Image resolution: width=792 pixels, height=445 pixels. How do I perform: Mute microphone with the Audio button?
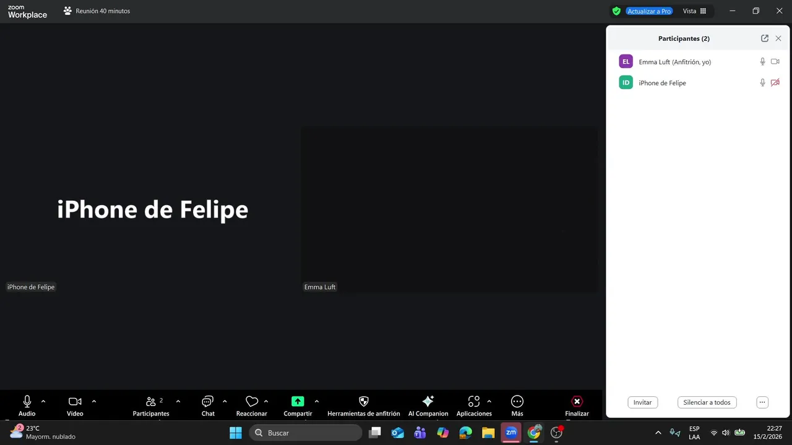[x=27, y=406]
